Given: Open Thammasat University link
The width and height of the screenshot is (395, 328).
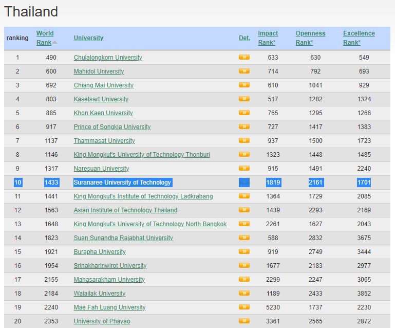Looking at the screenshot, I should coord(104,141).
